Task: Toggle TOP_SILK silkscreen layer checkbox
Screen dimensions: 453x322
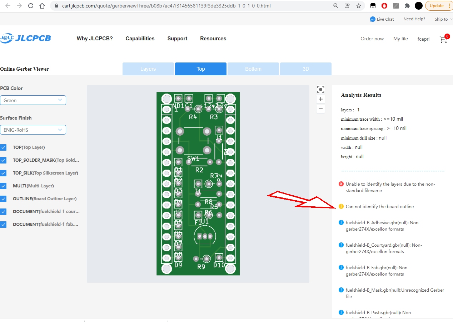Action: click(x=3, y=173)
